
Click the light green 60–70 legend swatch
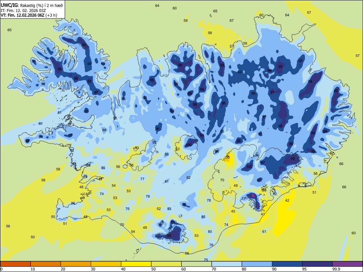coord(196,264)
